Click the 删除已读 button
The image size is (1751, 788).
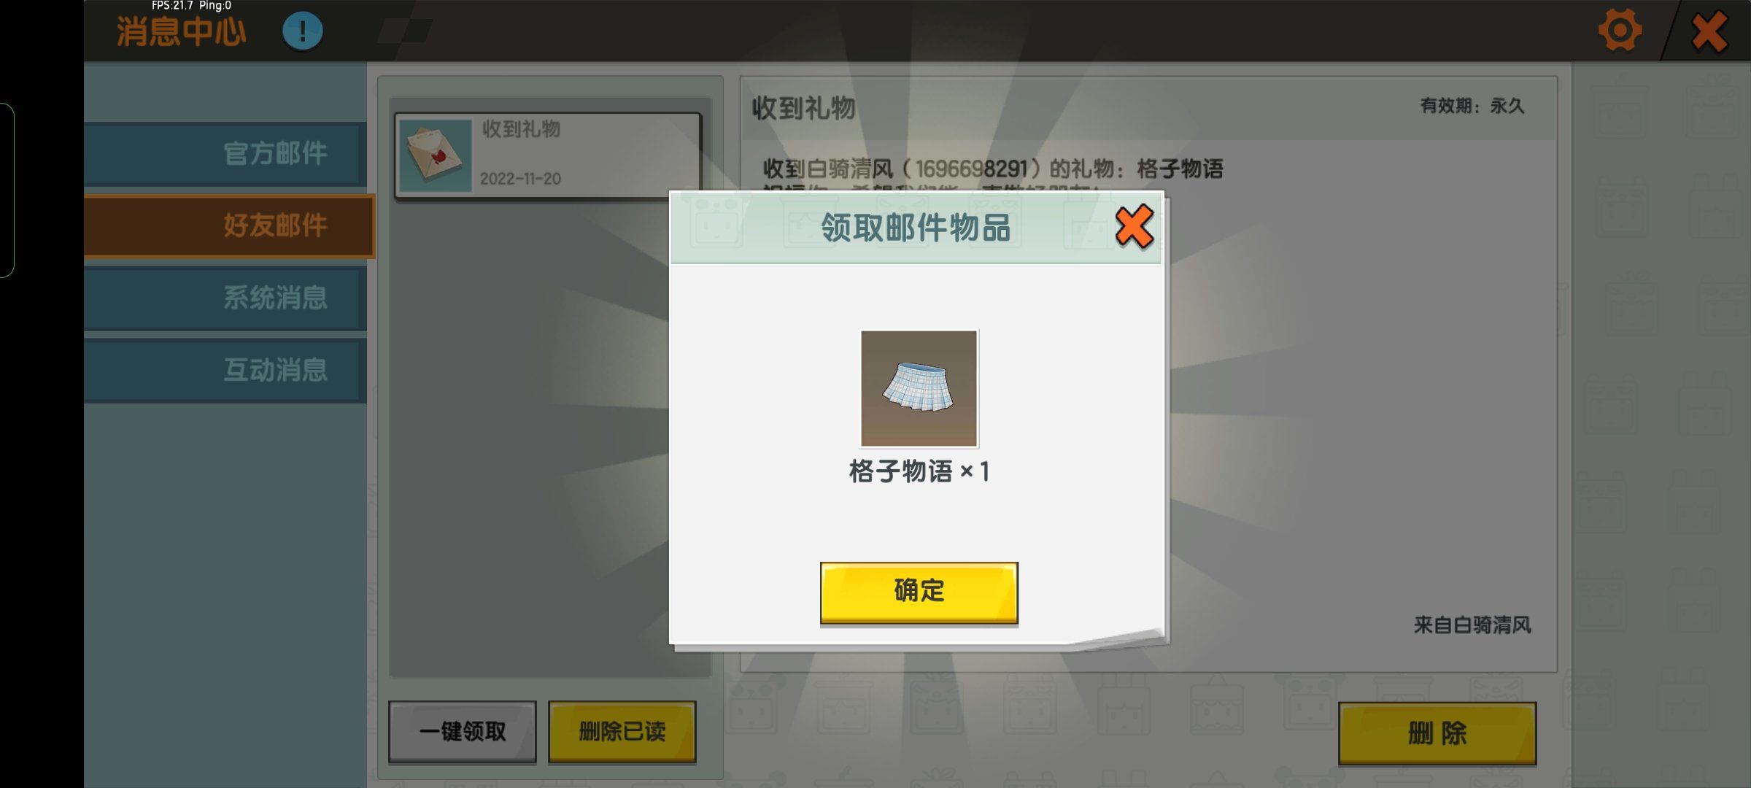coord(622,731)
